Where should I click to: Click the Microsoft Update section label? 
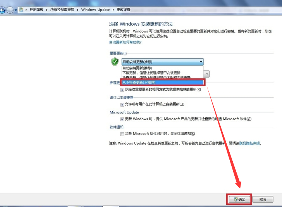[124, 112]
